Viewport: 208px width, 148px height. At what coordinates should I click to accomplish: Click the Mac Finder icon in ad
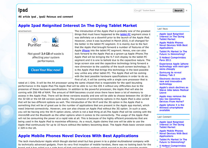coord(55,40)
